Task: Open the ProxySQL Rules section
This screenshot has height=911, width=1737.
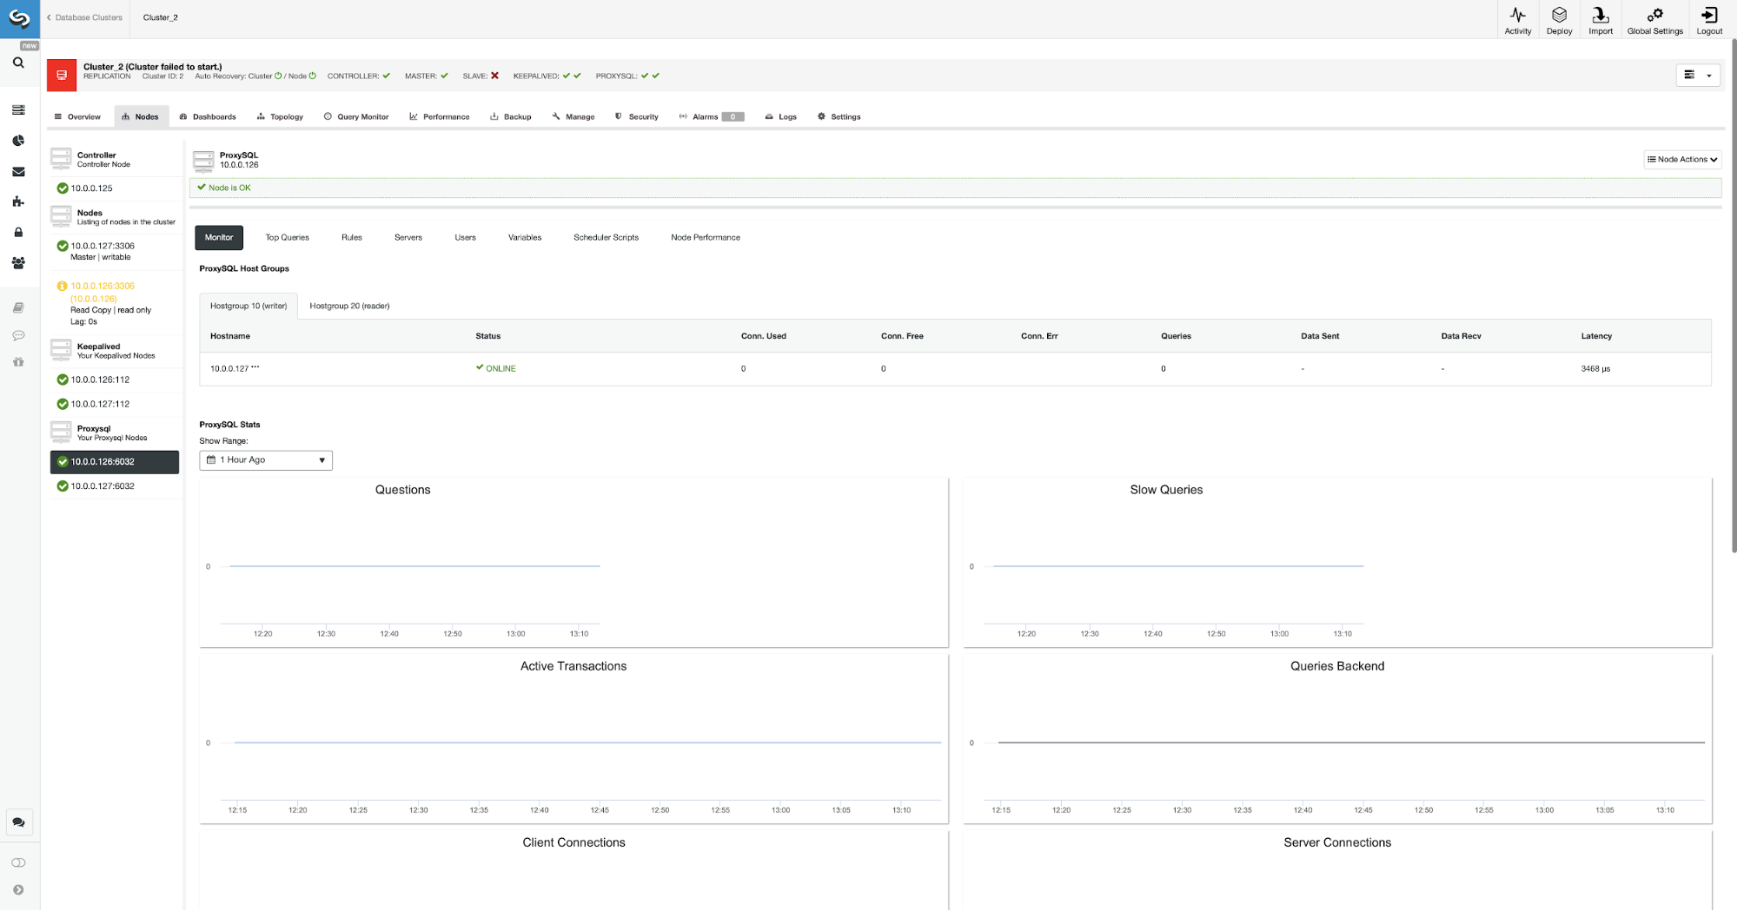Action: point(352,237)
